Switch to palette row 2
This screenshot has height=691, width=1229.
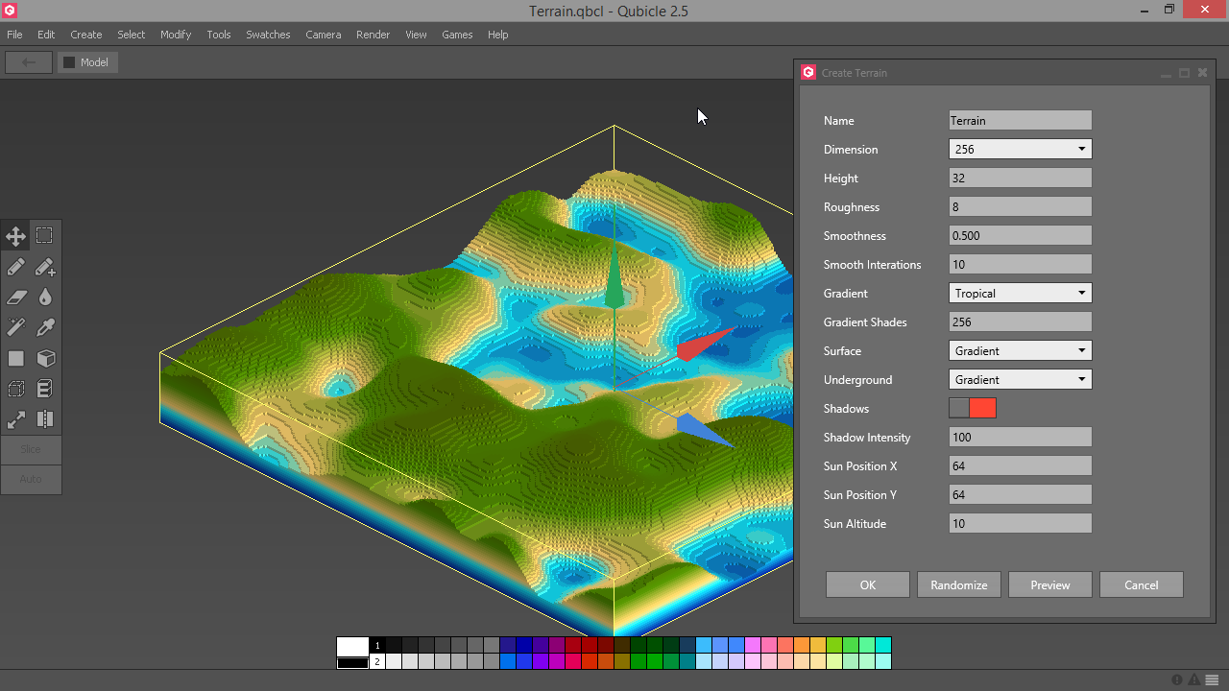click(x=377, y=662)
